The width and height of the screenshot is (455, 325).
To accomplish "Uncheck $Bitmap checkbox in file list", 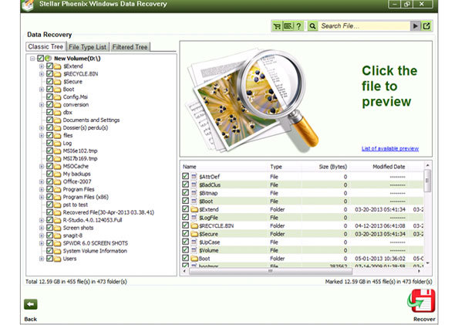I will point(185,192).
